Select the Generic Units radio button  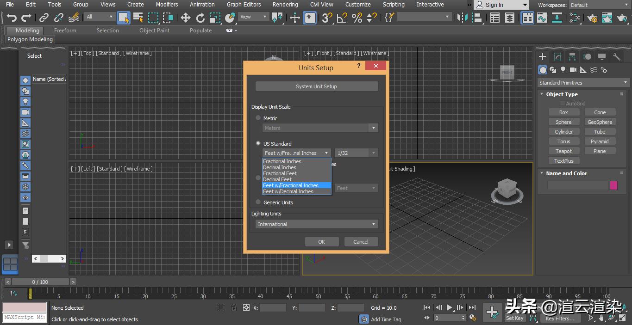click(258, 202)
